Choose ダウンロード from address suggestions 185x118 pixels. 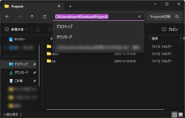pos(65,37)
